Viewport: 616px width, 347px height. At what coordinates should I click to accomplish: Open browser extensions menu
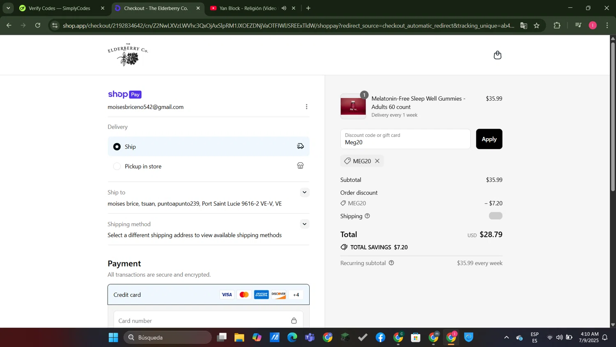(557, 25)
